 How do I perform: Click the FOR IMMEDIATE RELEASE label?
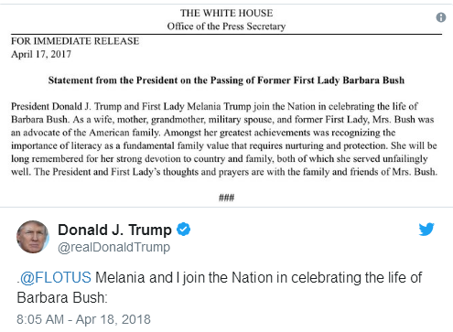[x=75, y=41]
